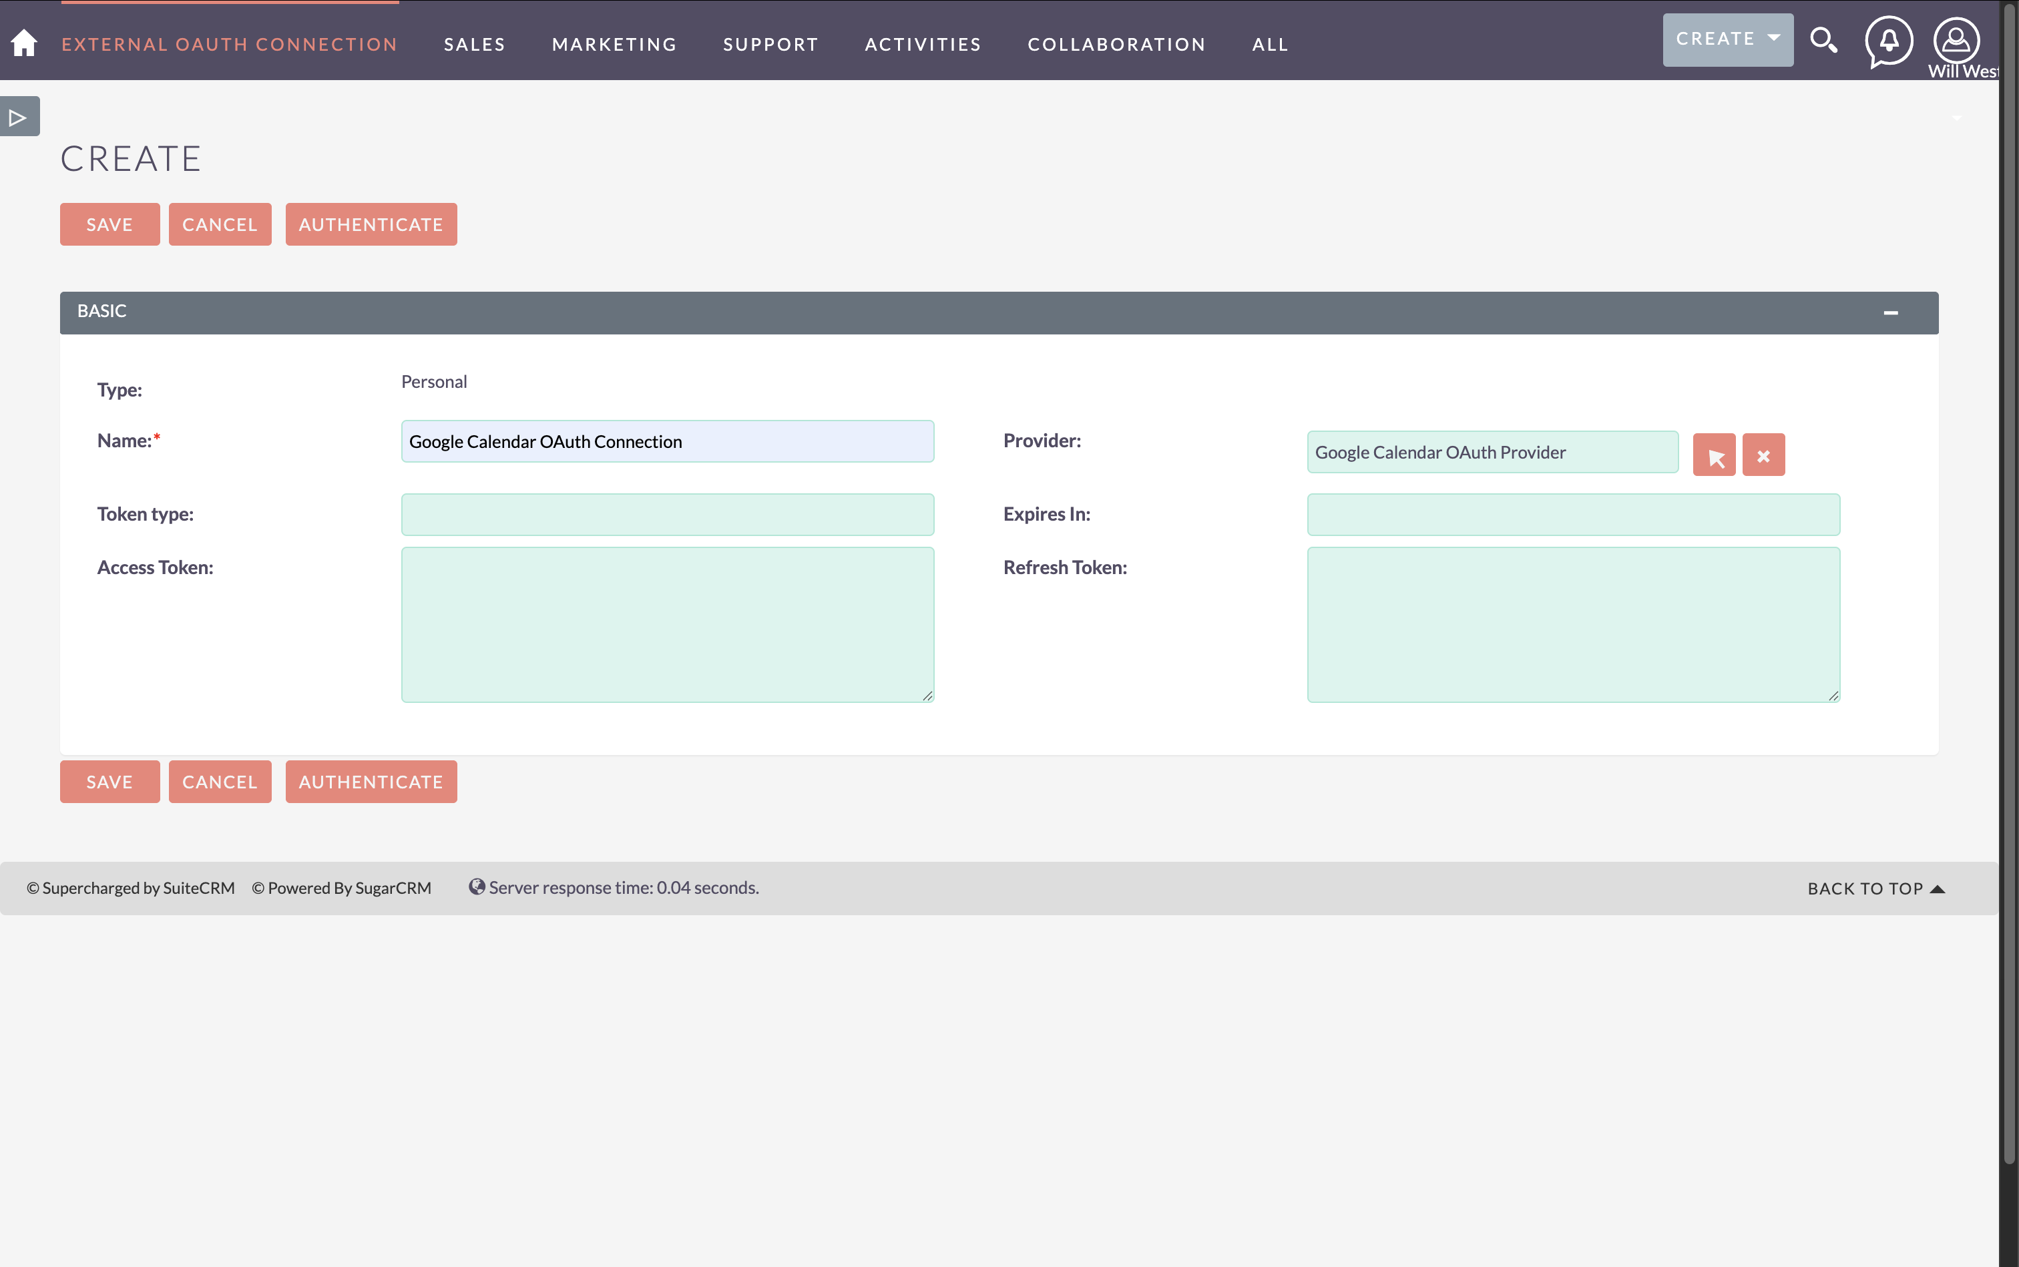The image size is (2019, 1267).
Task: Click the AUTHENTICATE button
Action: 371,224
